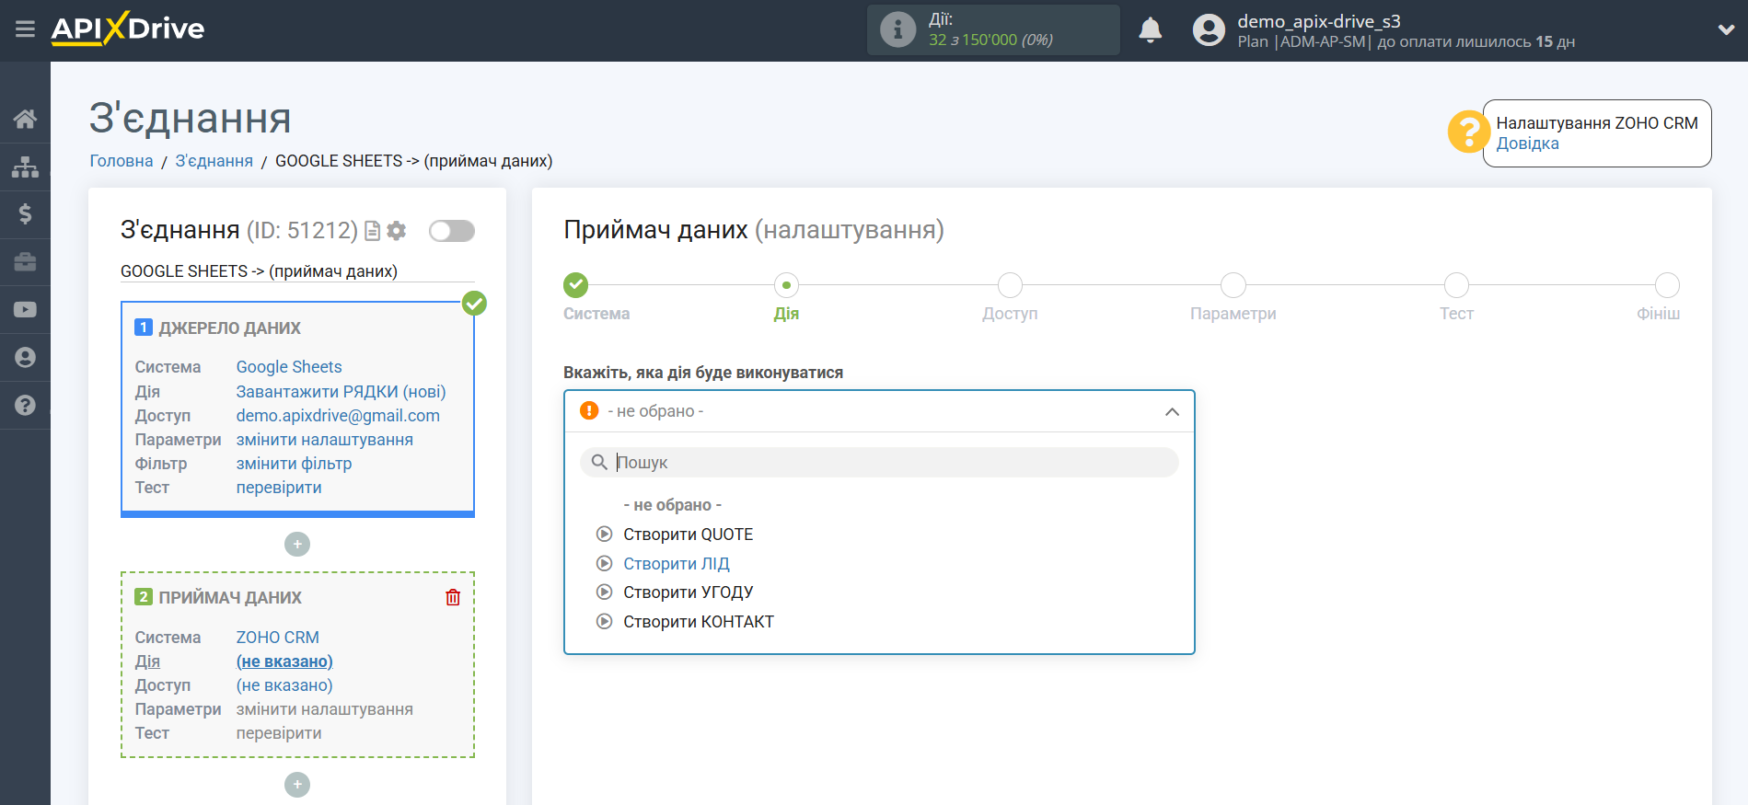Viewport: 1748px width, 805px height.
Task: Click the actions info icon
Action: [897, 29]
